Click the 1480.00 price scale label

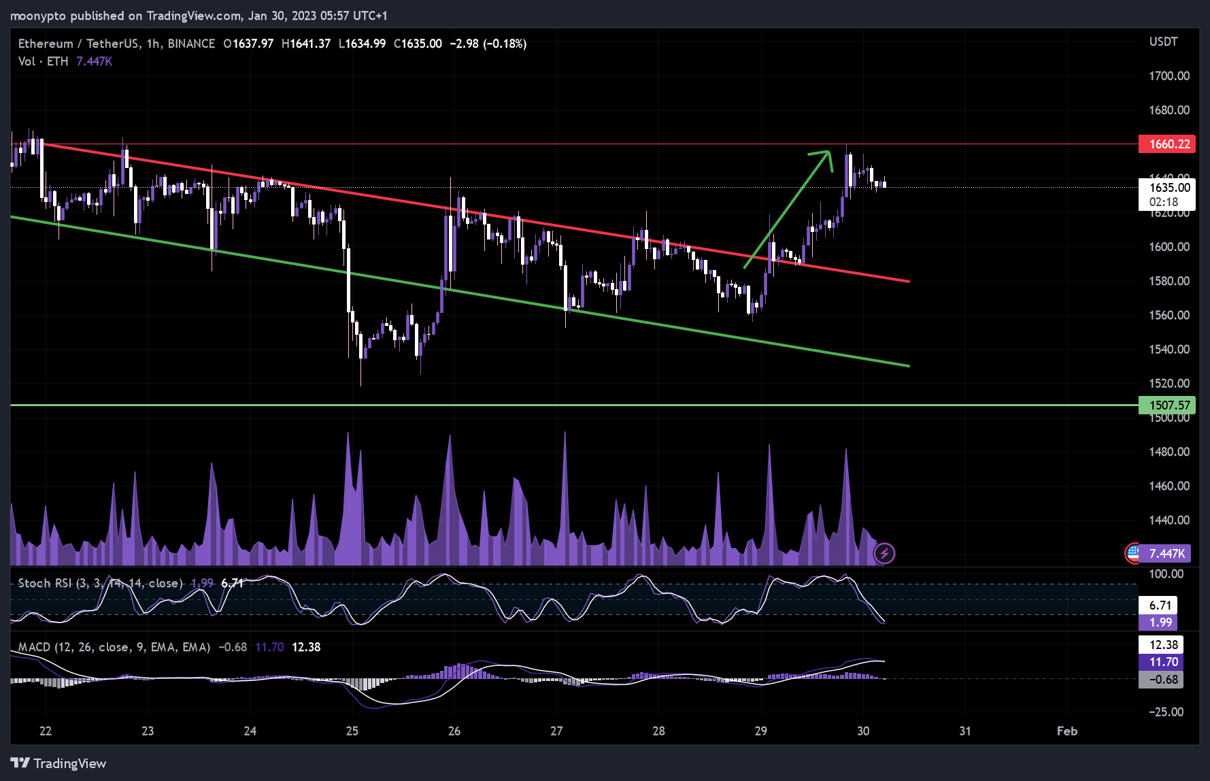point(1169,452)
